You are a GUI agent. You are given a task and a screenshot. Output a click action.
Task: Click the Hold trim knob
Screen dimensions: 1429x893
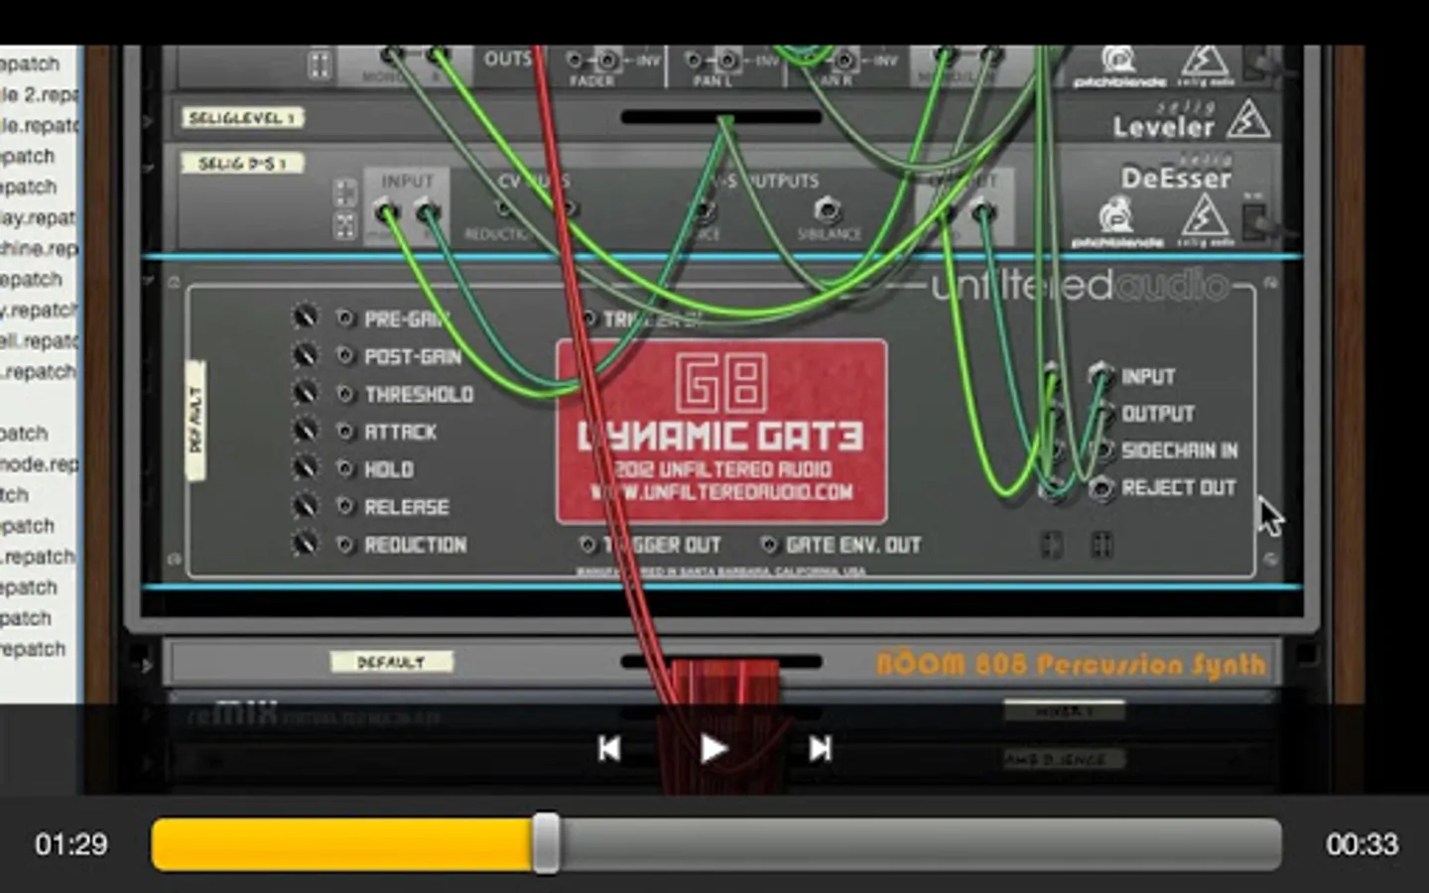[305, 468]
